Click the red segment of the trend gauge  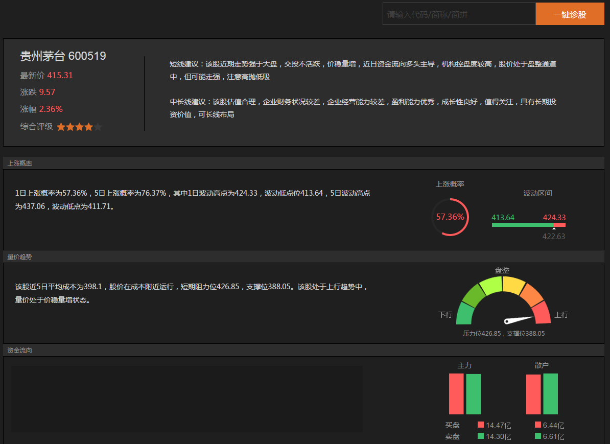[542, 313]
